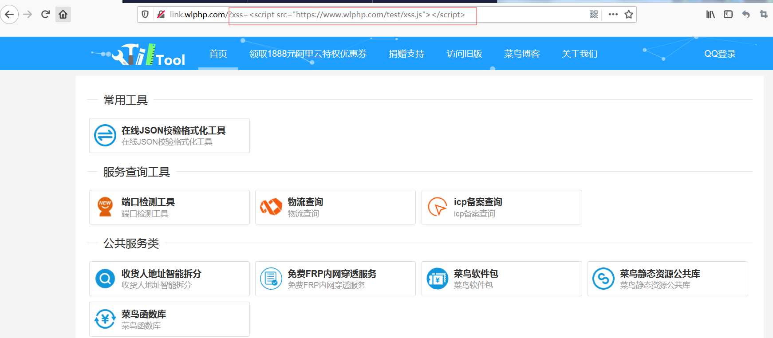
Task: Open the 关于我们 navigation item
Action: click(x=580, y=54)
